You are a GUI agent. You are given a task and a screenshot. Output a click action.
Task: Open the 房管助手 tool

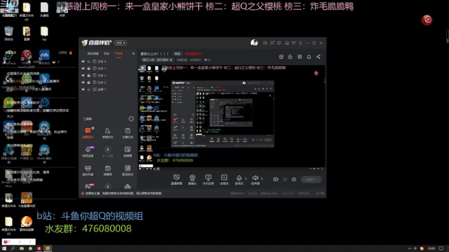(x=108, y=133)
